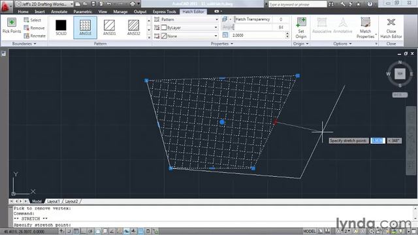Click the Match Properties icon
Screen dimensions: 418x235
point(365,22)
